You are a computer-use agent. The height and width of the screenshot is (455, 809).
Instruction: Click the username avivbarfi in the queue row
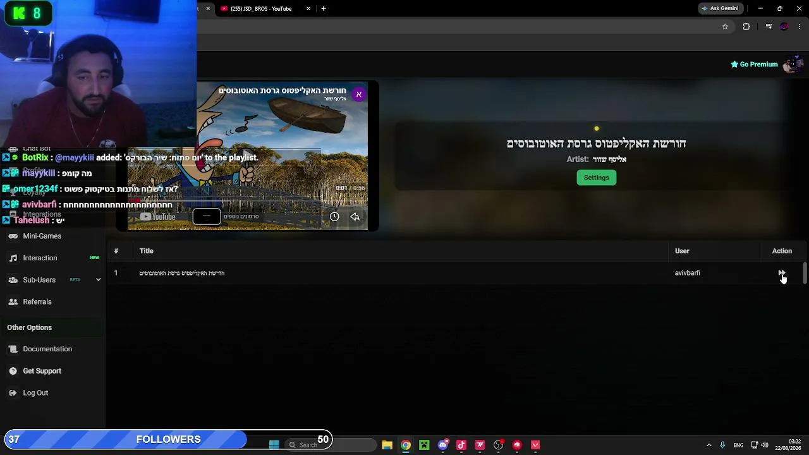click(x=687, y=273)
